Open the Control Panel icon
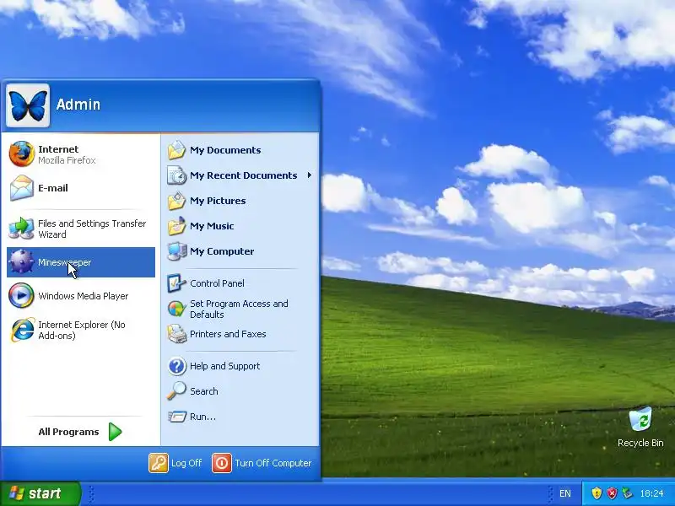The width and height of the screenshot is (675, 506). point(176,283)
